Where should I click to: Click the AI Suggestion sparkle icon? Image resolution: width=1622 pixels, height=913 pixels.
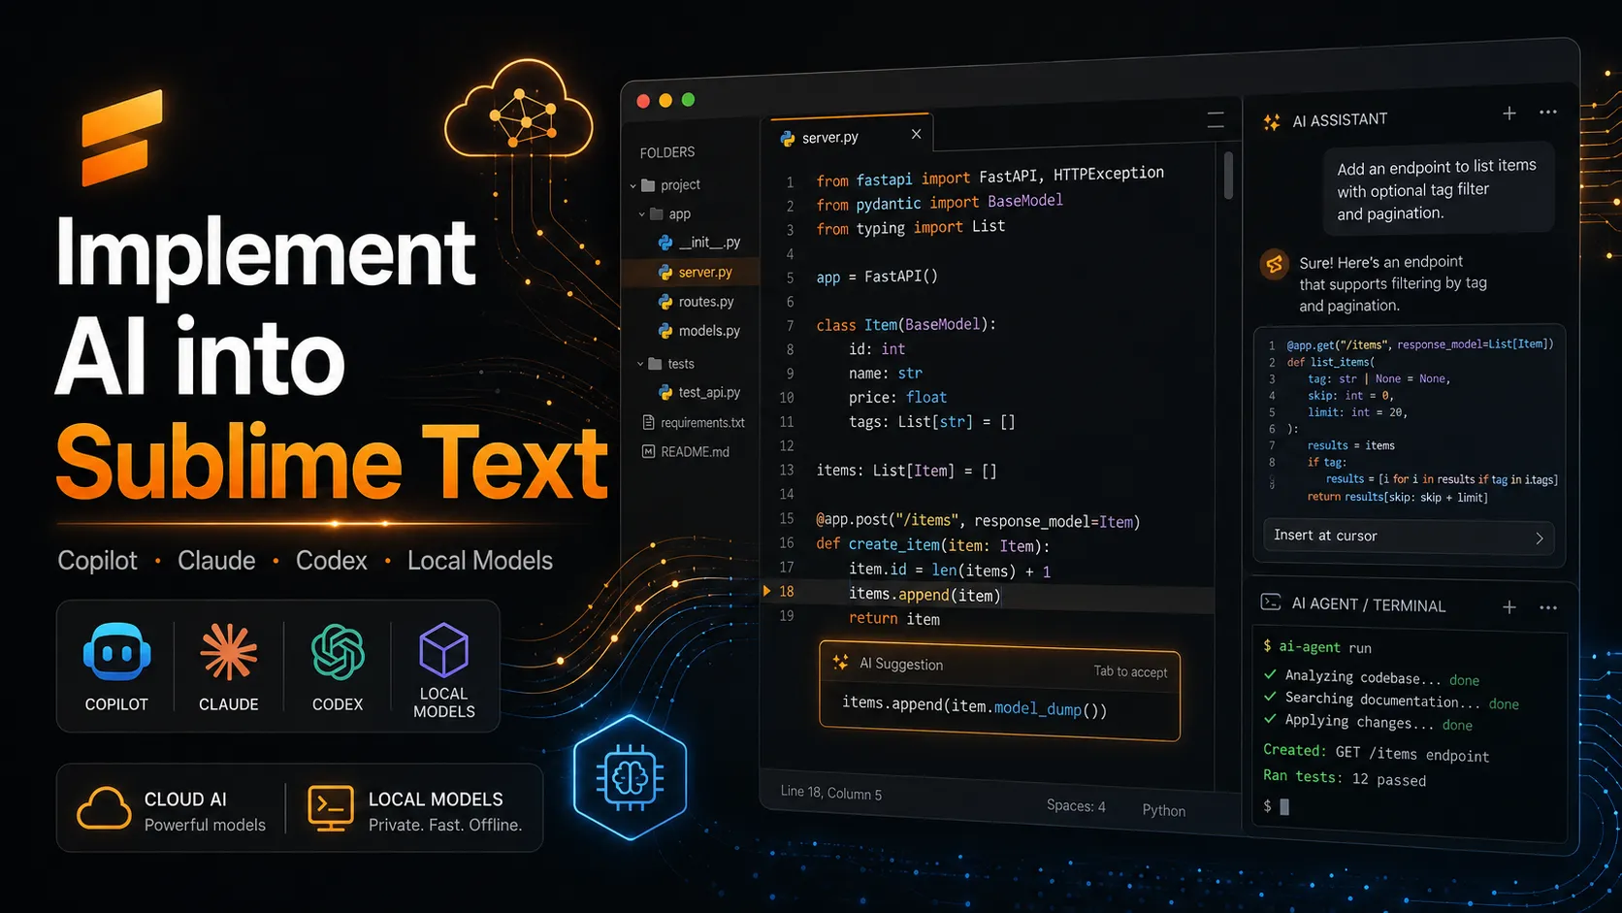pos(841,662)
